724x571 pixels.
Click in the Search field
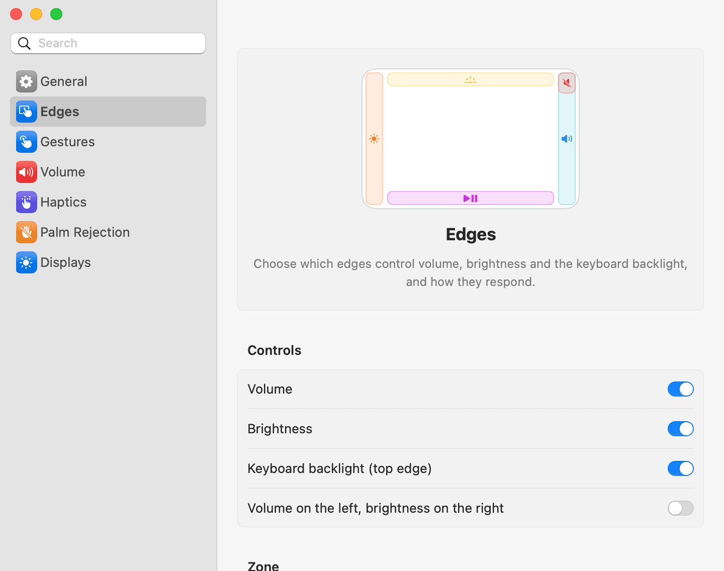click(x=108, y=43)
